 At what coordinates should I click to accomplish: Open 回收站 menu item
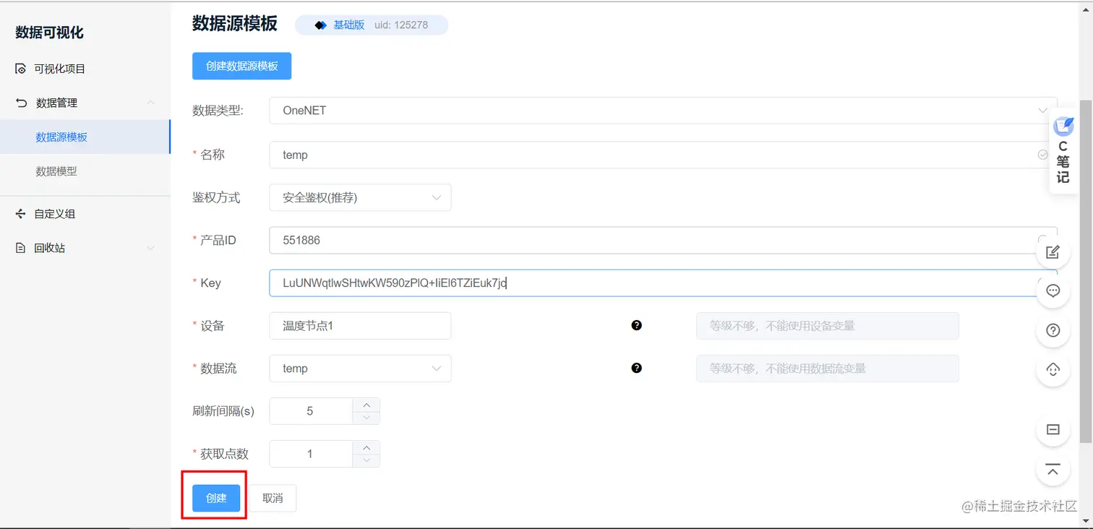tap(85, 248)
